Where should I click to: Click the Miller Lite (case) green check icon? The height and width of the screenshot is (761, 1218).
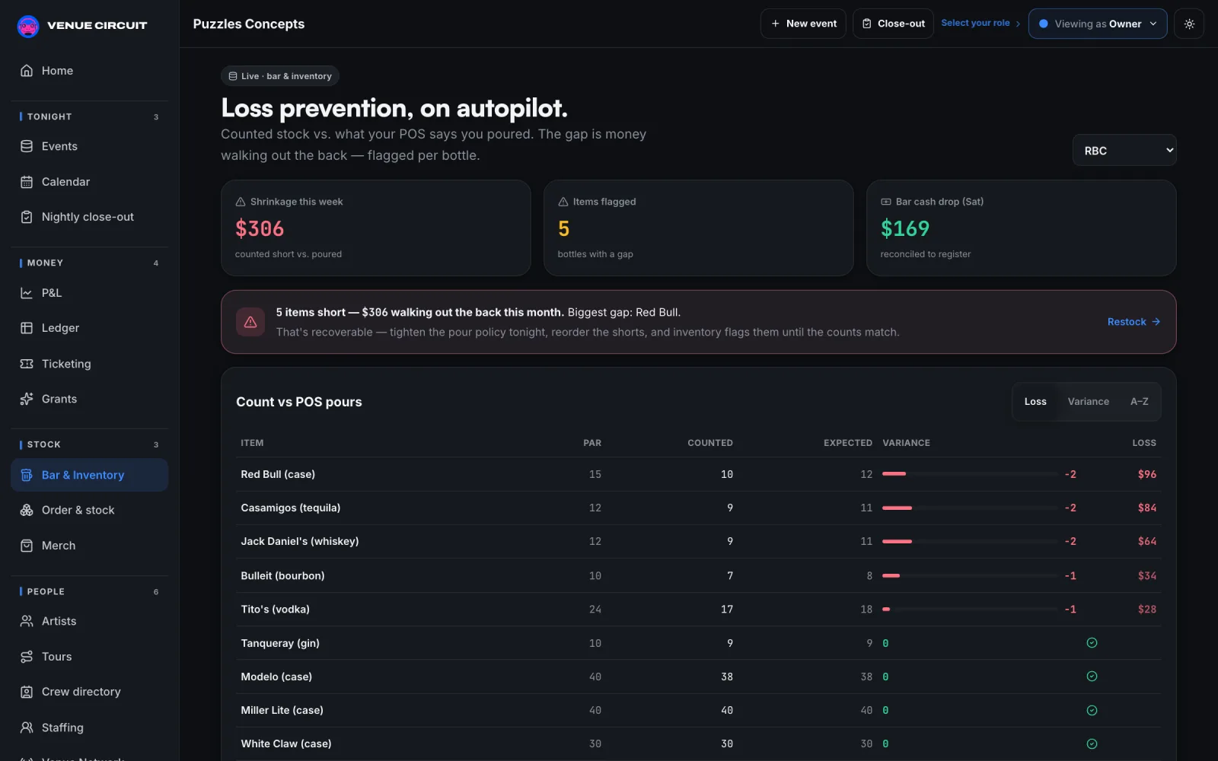tap(1092, 710)
